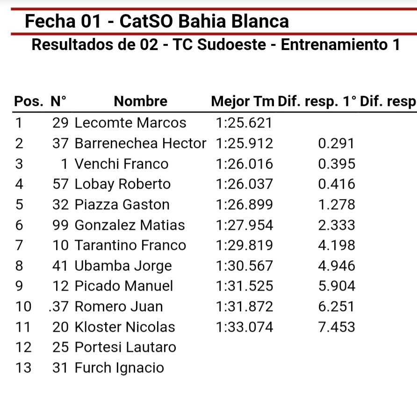Click the 'Fecha 01 - CatSO Bahia Blanca' title
The height and width of the screenshot is (400, 417).
click(x=157, y=21)
